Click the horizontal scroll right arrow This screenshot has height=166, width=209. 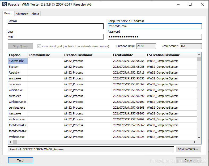pos(195,142)
